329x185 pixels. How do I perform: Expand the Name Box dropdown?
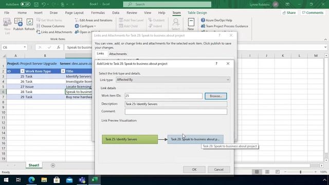click(x=25, y=47)
